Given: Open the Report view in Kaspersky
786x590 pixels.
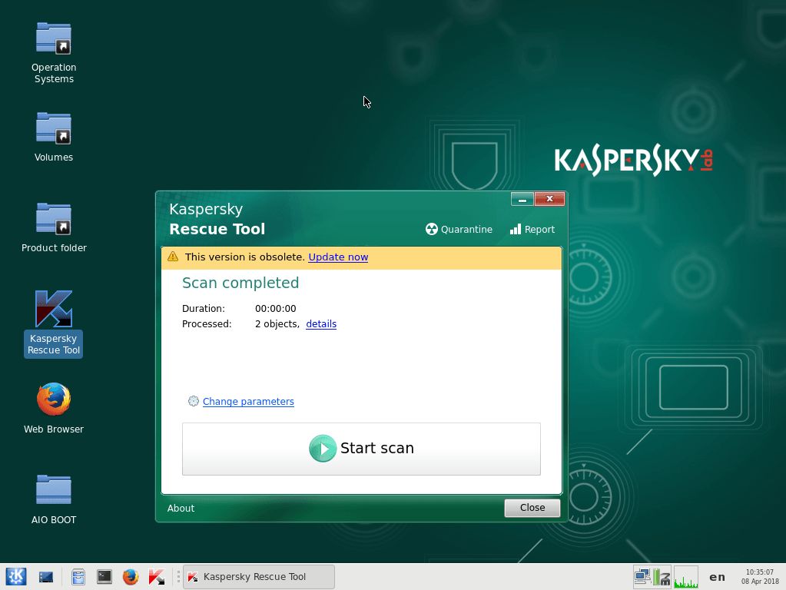Looking at the screenshot, I should point(532,229).
